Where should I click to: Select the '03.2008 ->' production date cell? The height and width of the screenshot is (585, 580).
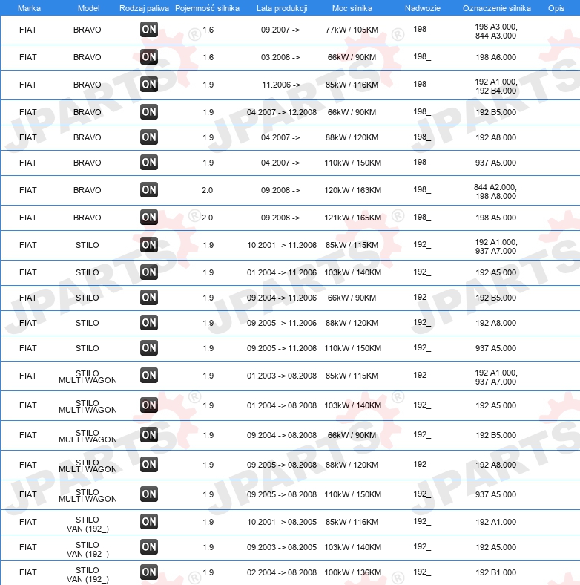(x=280, y=57)
